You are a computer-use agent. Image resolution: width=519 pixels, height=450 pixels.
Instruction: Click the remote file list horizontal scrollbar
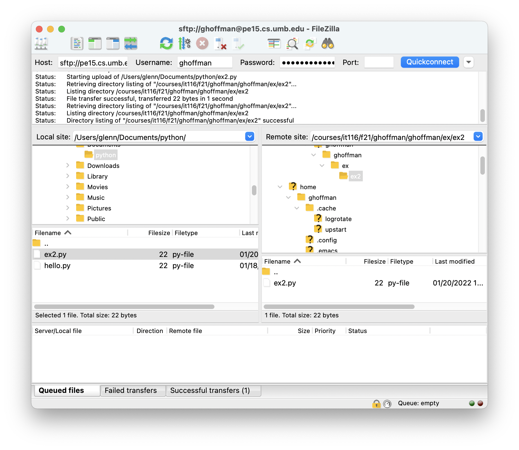[x=339, y=307]
